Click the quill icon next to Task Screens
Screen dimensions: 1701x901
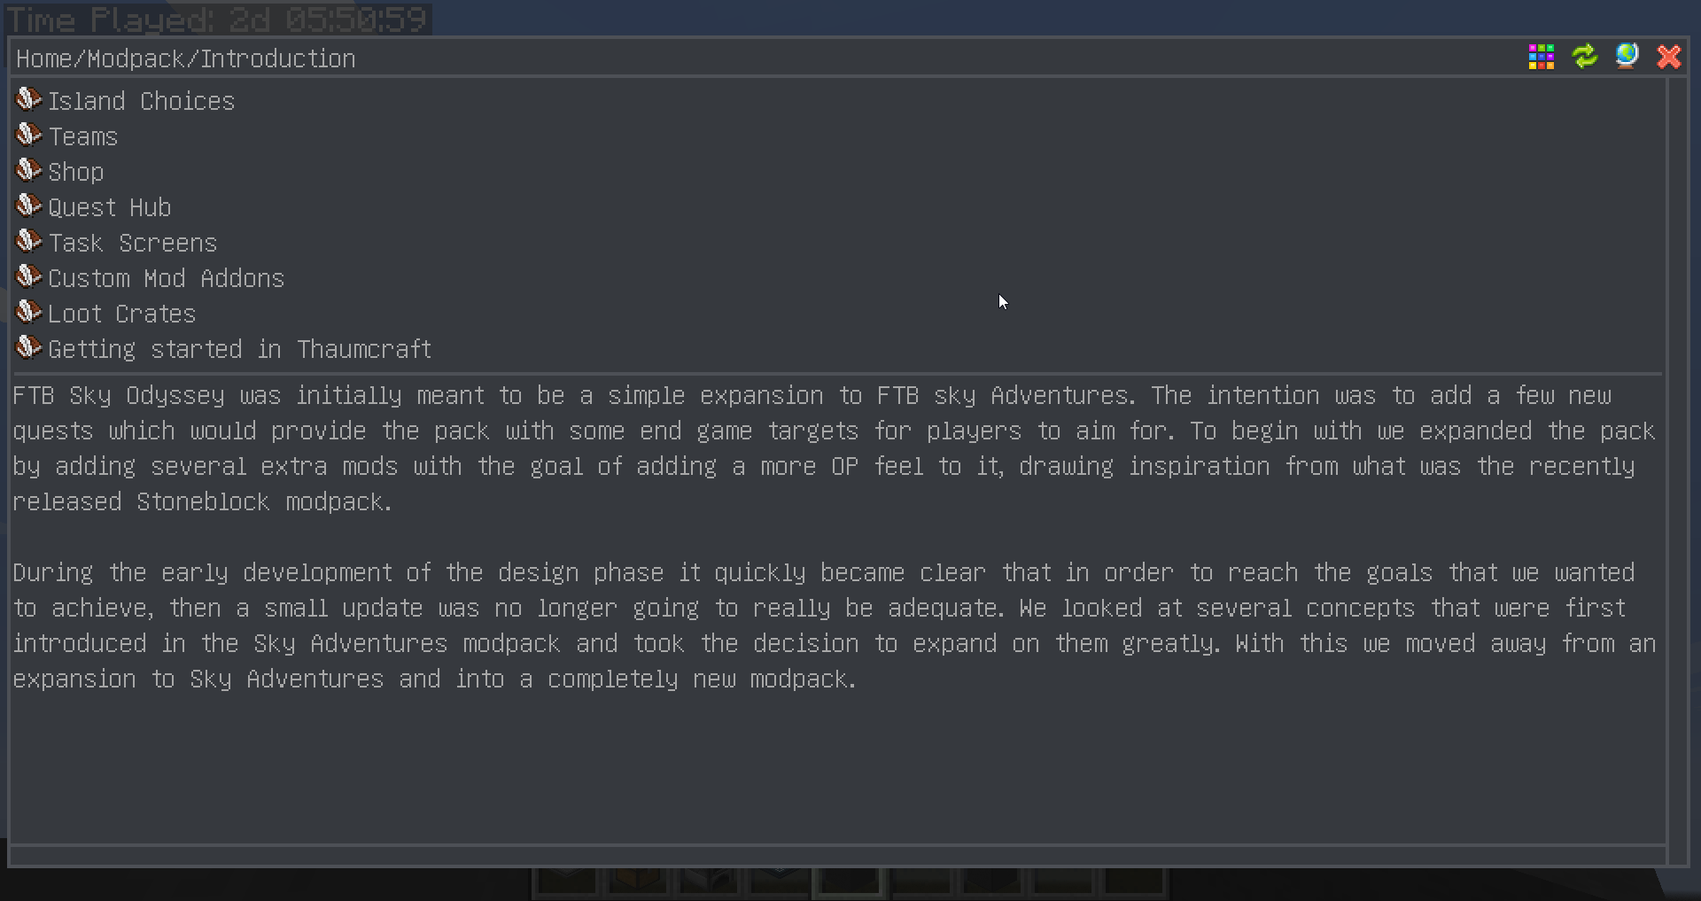28,241
